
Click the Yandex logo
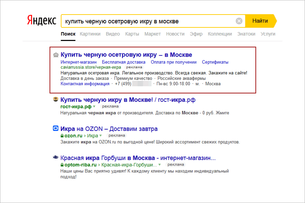click(x=42, y=21)
